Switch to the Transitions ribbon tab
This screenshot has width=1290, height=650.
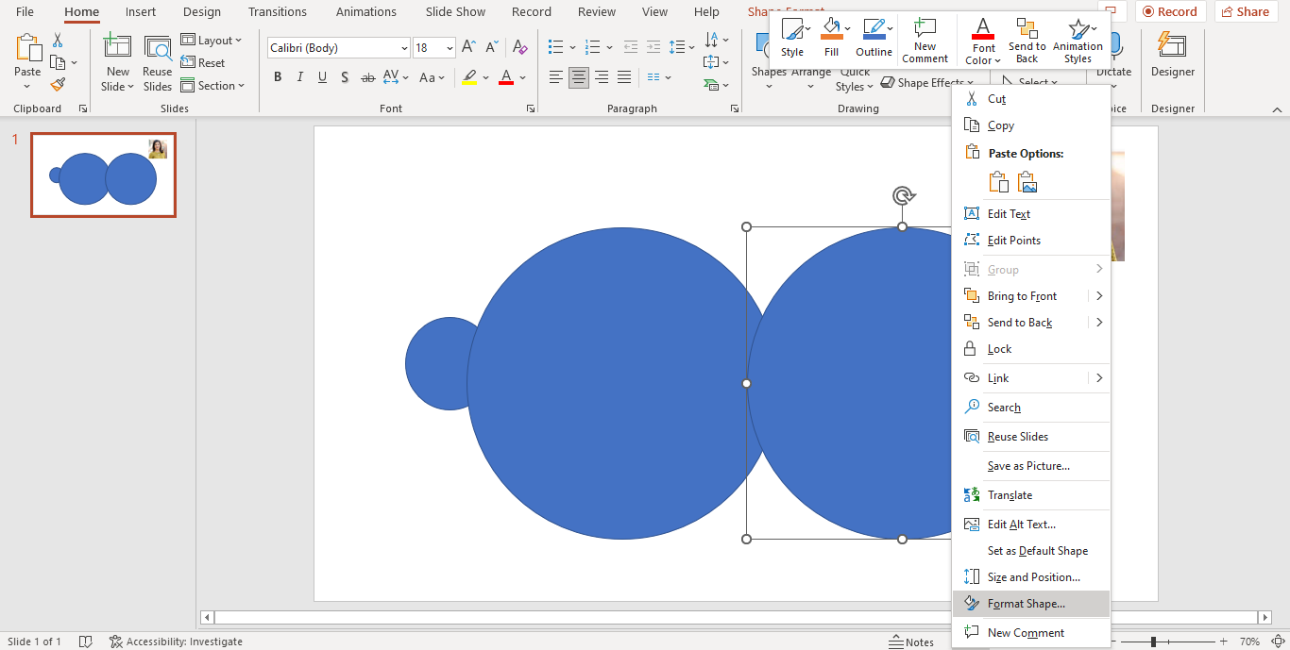point(277,11)
